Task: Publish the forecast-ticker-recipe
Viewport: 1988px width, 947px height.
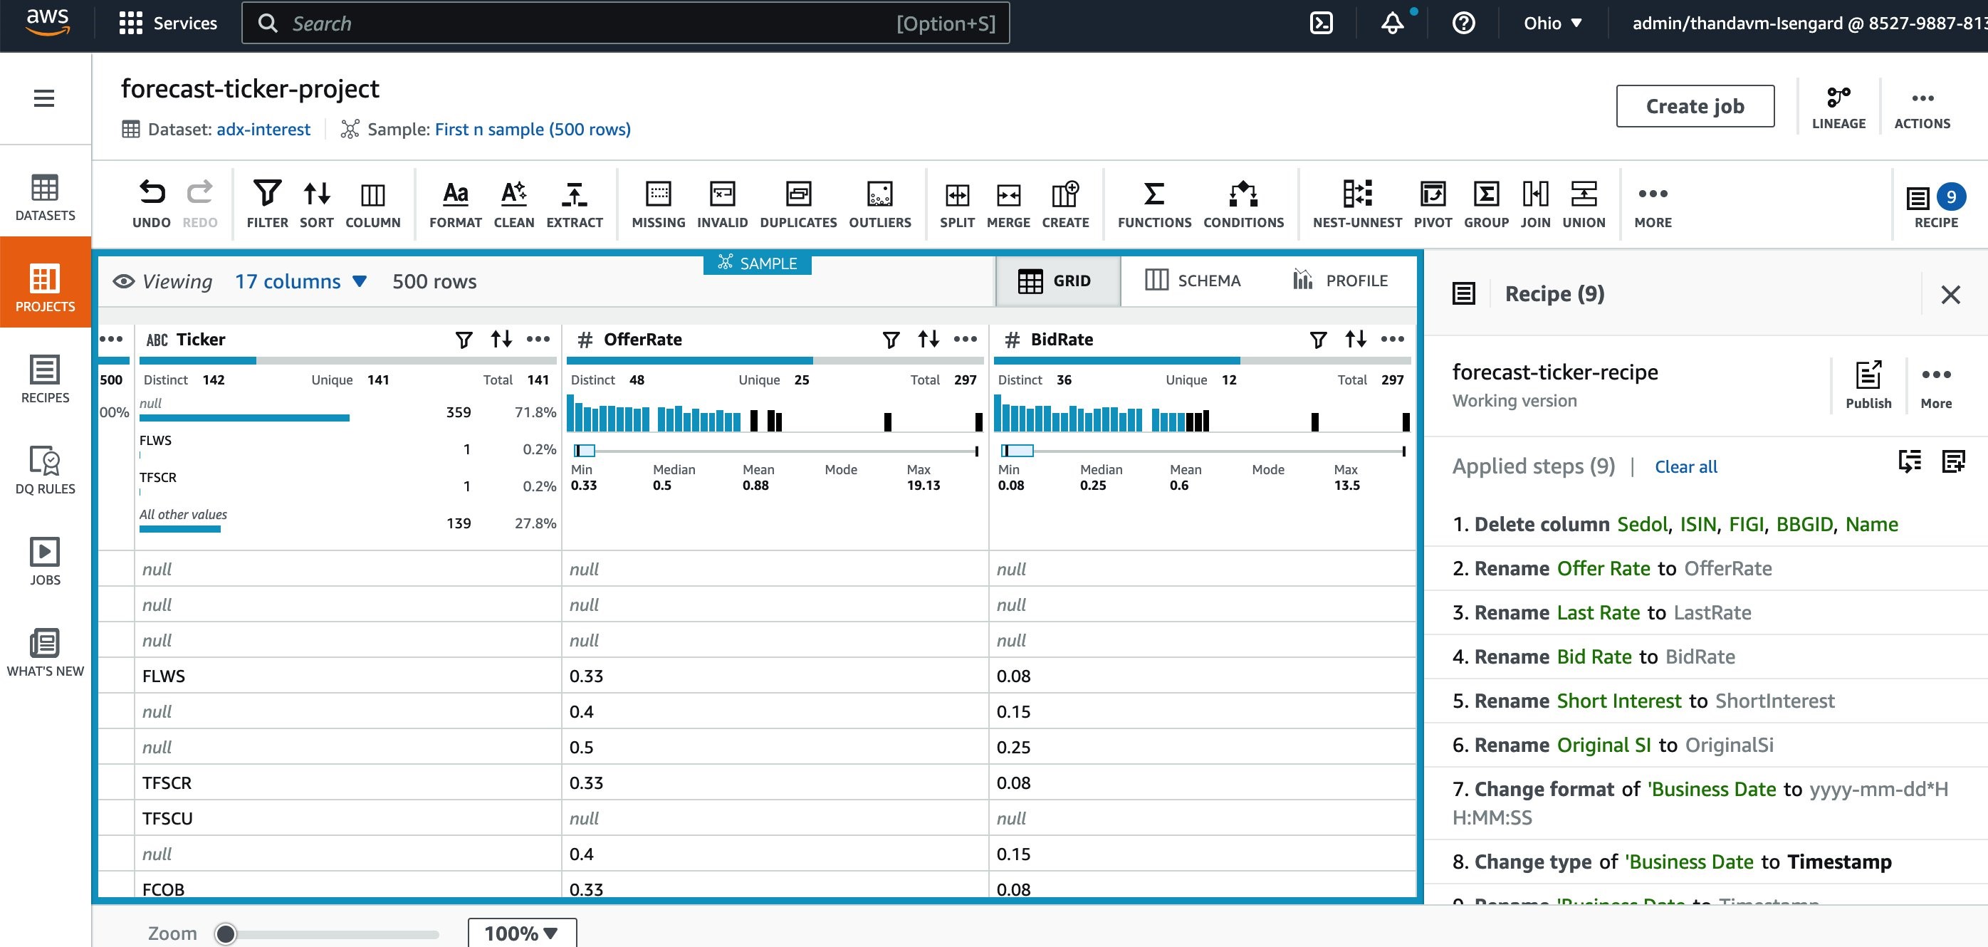Action: point(1868,384)
